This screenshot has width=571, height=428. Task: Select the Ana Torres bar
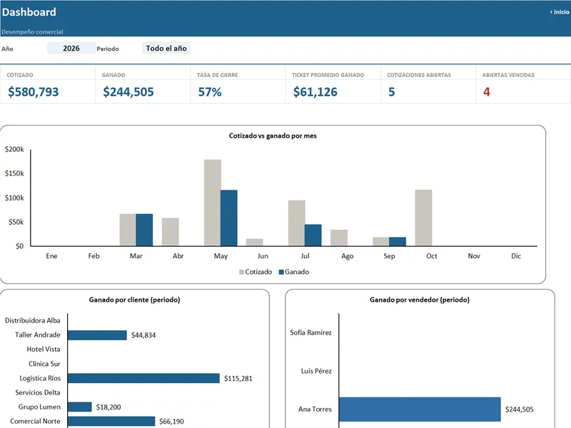(x=420, y=409)
